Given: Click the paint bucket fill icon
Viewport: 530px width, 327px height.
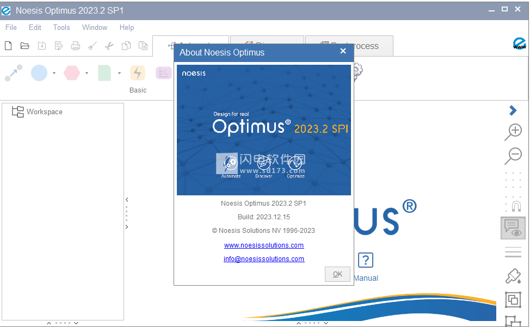Looking at the screenshot, I should pos(513,276).
